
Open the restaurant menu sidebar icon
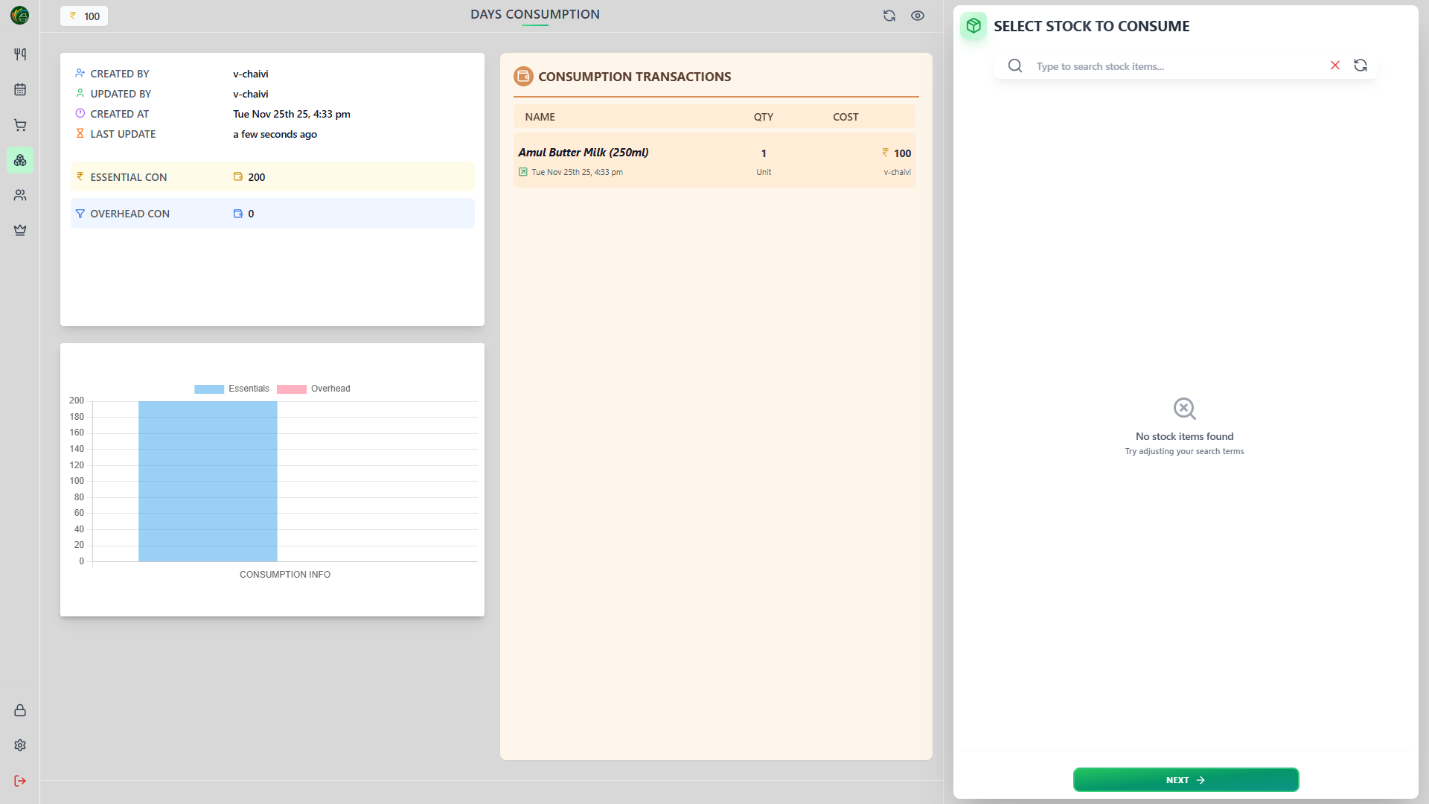(20, 54)
